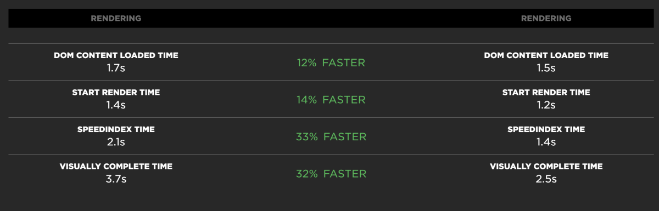659x211 pixels.
Task: Click the 33% FASTER comparison text
Action: [x=331, y=137]
